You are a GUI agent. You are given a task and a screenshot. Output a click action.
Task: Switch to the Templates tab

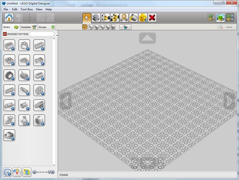coord(29,27)
